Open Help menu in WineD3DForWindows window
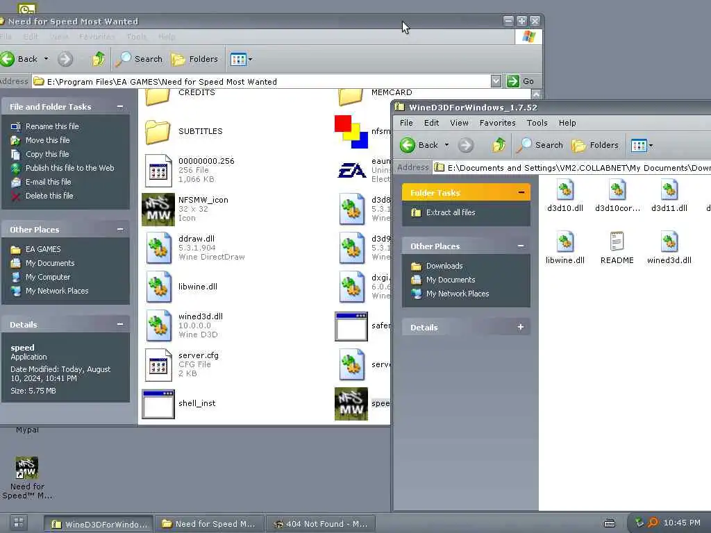 coord(567,123)
